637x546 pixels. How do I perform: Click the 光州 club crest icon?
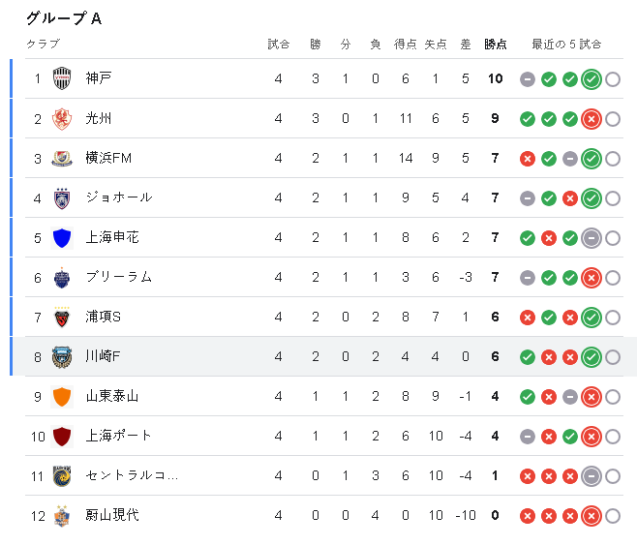pyautogui.click(x=62, y=118)
